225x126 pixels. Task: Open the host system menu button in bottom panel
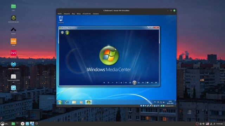(5, 124)
